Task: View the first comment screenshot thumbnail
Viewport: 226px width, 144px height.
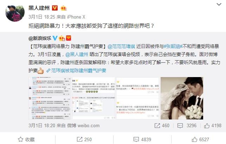Action: 50,98
